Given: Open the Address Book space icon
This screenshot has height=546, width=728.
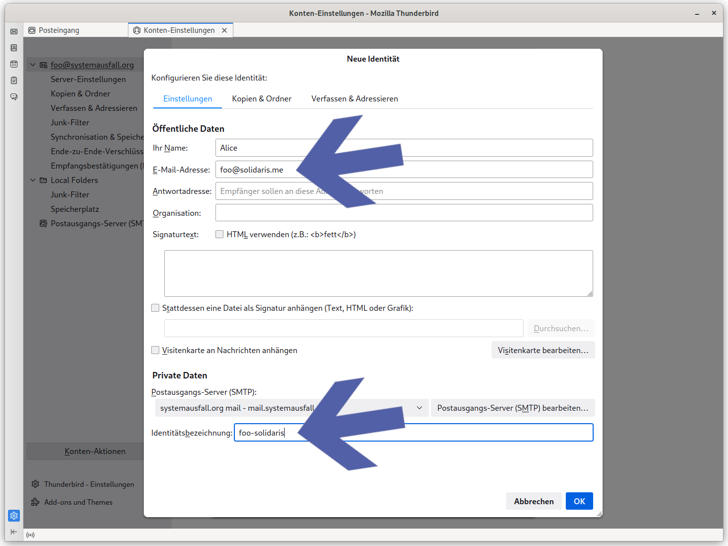Looking at the screenshot, I should [x=14, y=48].
